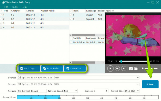The image size is (161, 101).
Task: Choose the Customize copy mode
Action: (75, 68)
